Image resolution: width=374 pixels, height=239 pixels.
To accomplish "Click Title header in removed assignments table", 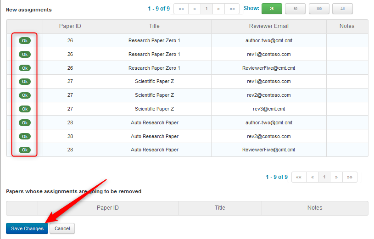I will [220, 208].
